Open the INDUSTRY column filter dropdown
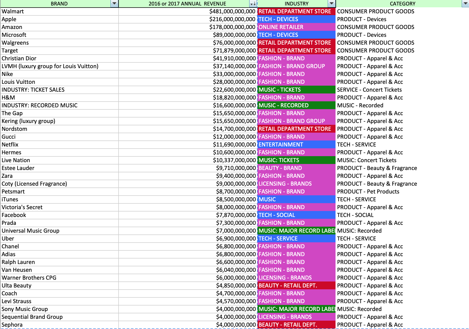This screenshot has height=329, width=469. 332,4
